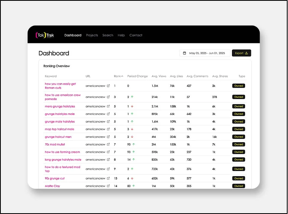Click Owned badge in 70s mod mullet row

point(238,145)
